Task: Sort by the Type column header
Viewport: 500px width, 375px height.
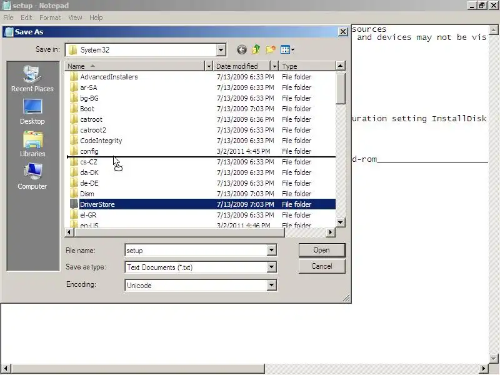Action: (x=307, y=66)
